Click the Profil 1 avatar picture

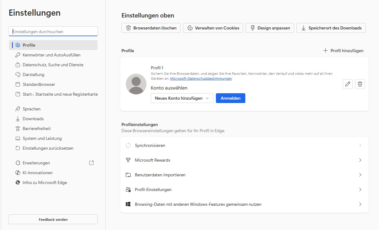(x=136, y=84)
